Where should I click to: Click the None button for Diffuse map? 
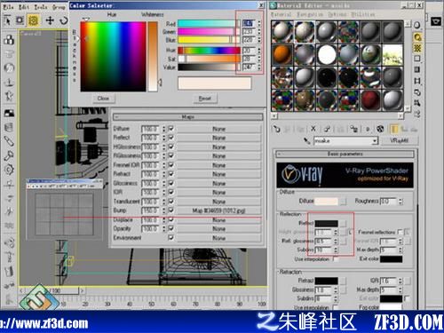click(x=218, y=129)
